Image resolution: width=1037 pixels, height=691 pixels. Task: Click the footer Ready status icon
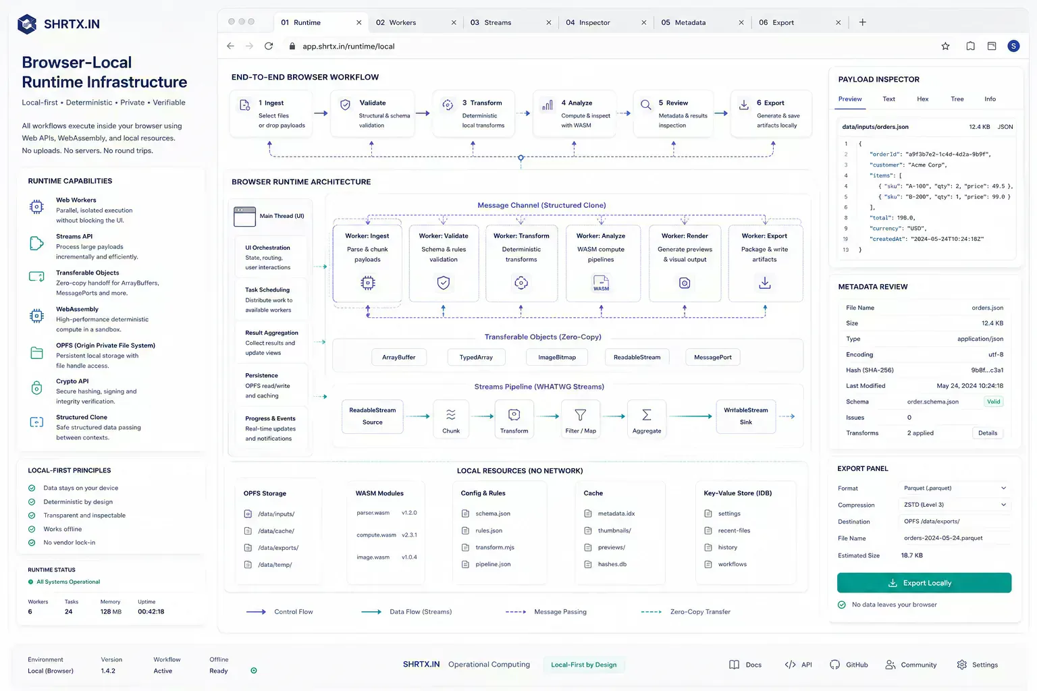pyautogui.click(x=254, y=671)
